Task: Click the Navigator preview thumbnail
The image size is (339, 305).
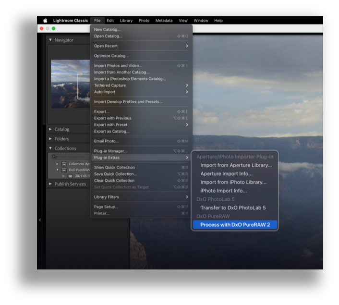Action: tap(71, 84)
